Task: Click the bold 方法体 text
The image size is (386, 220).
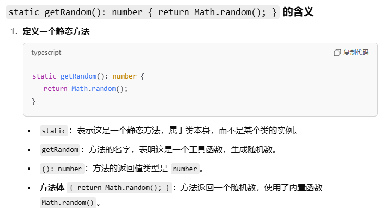Action: pos(52,188)
